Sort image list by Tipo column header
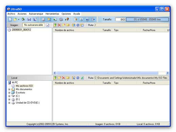Screen dimensions: 176x132 tap(125, 30)
